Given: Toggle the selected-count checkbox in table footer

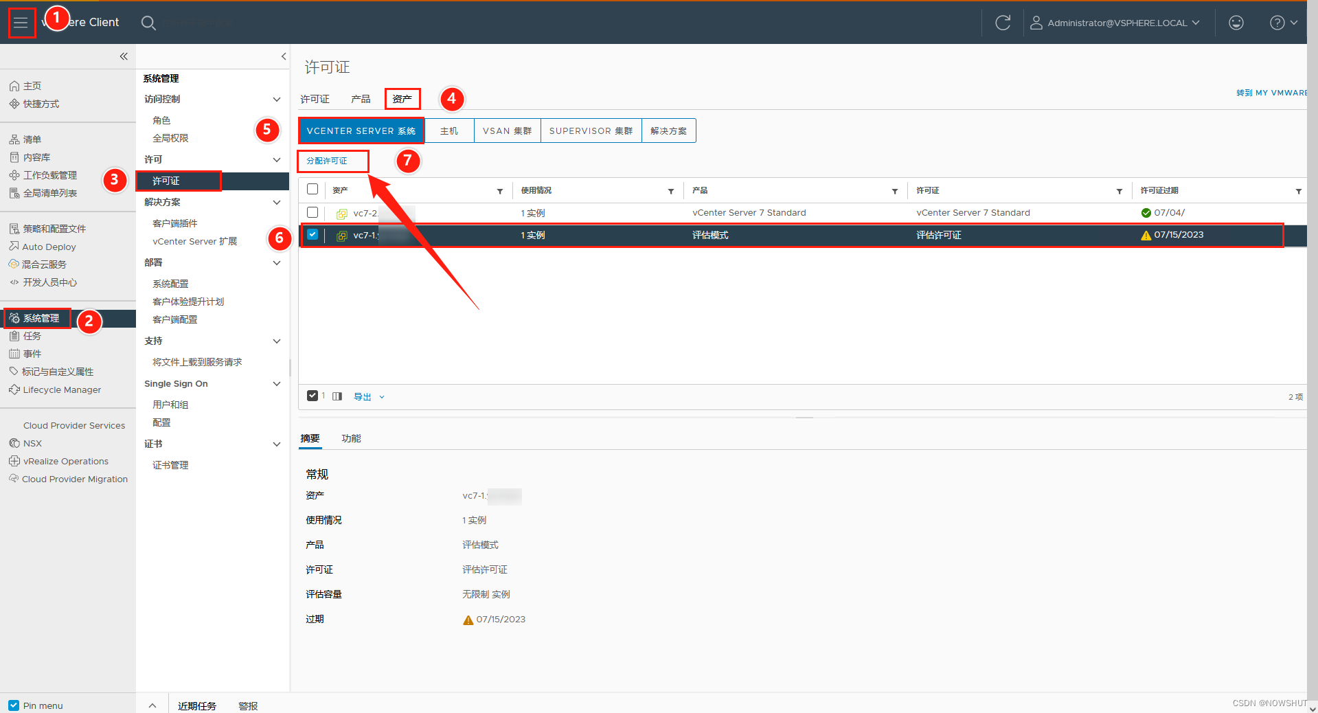Looking at the screenshot, I should [313, 396].
